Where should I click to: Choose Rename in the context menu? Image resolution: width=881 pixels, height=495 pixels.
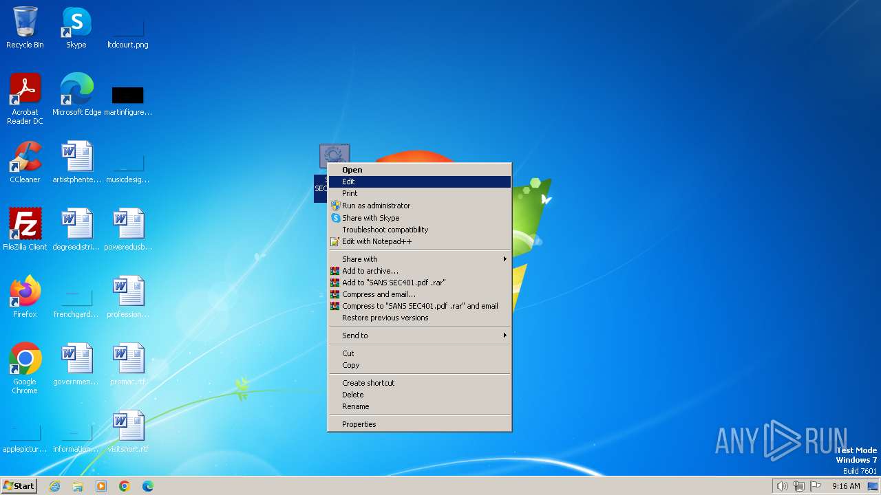coord(420,406)
